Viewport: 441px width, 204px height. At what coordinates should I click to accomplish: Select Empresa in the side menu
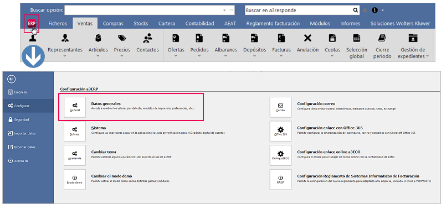click(x=28, y=92)
